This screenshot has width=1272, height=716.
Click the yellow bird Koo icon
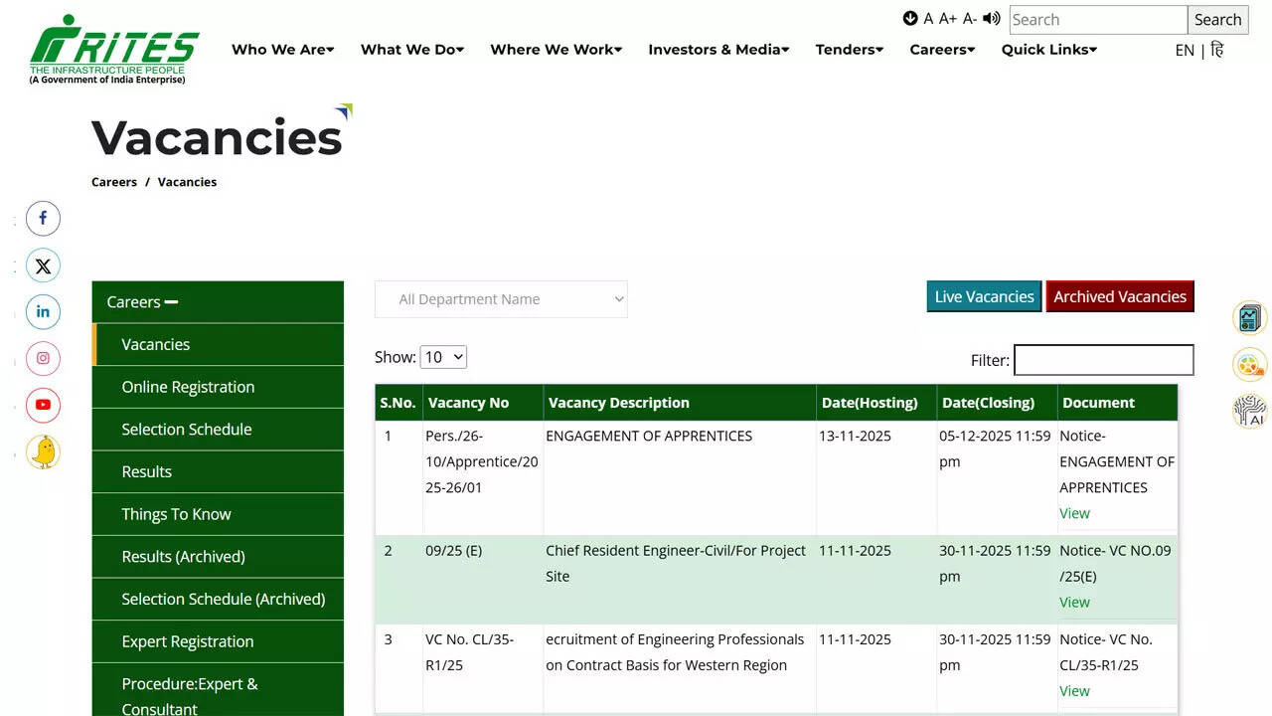click(x=43, y=451)
